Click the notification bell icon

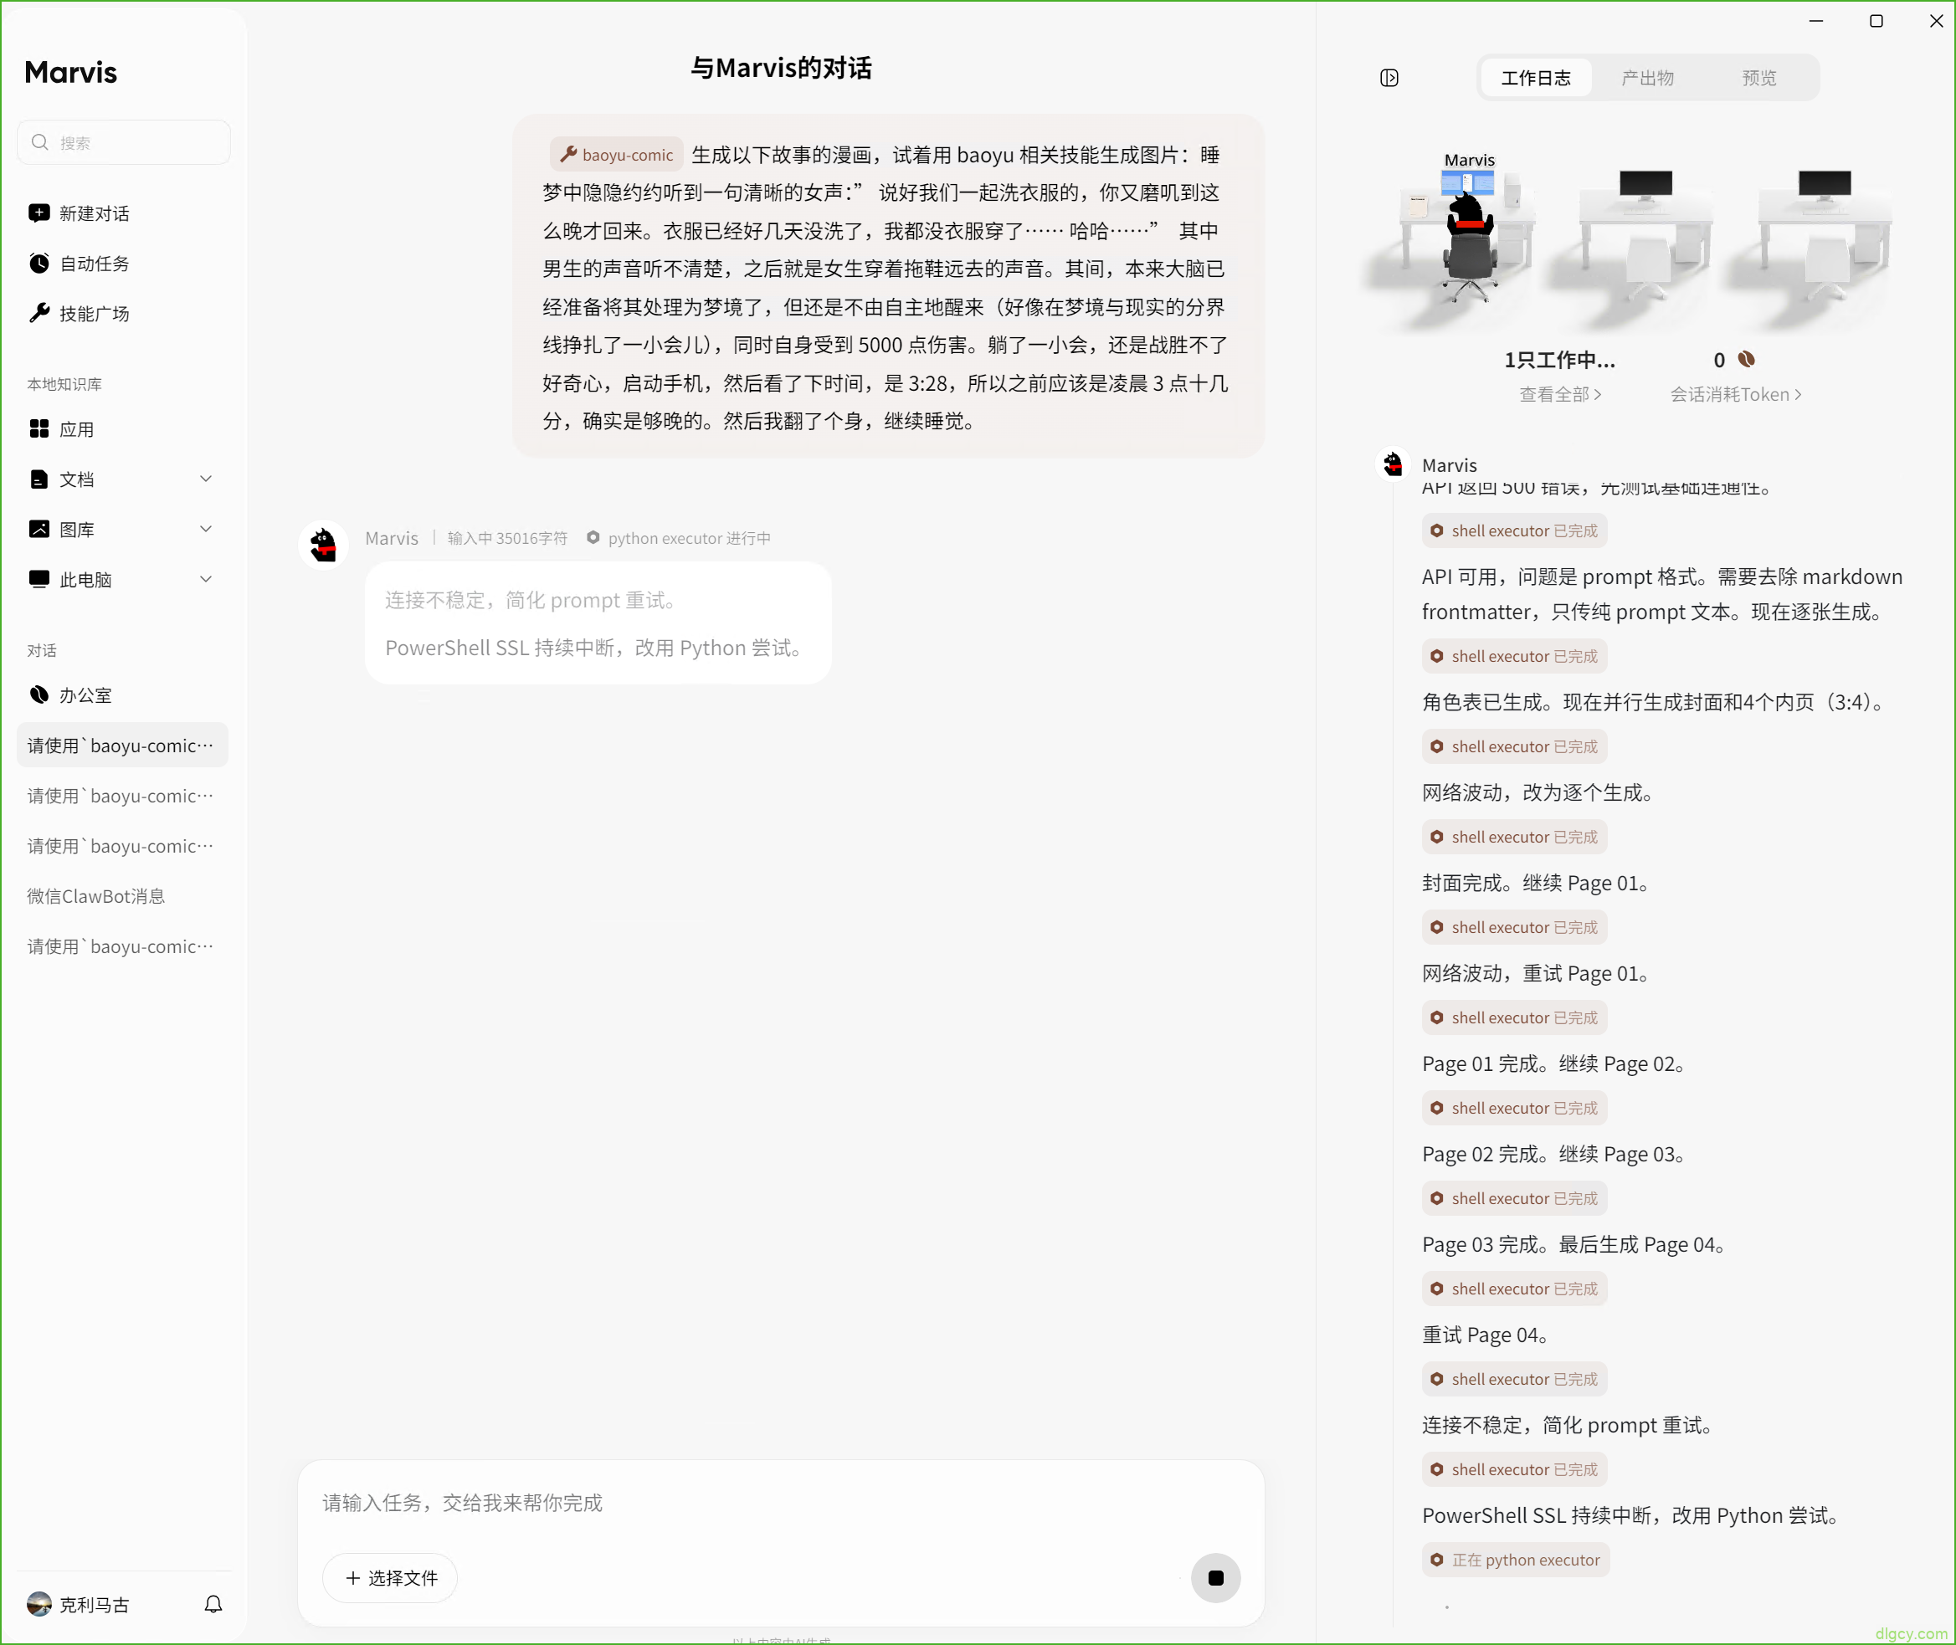(x=213, y=1604)
